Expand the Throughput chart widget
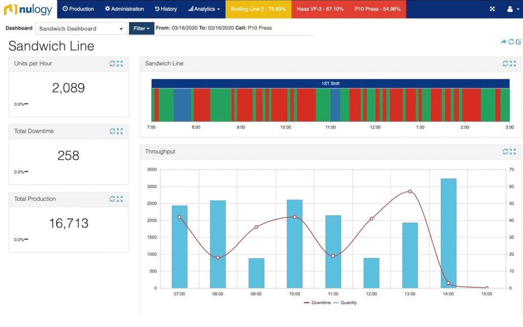523x327 pixels. click(513, 152)
